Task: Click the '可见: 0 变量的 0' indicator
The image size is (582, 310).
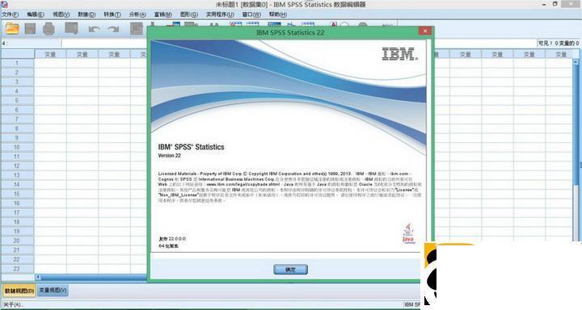Action: pyautogui.click(x=559, y=44)
